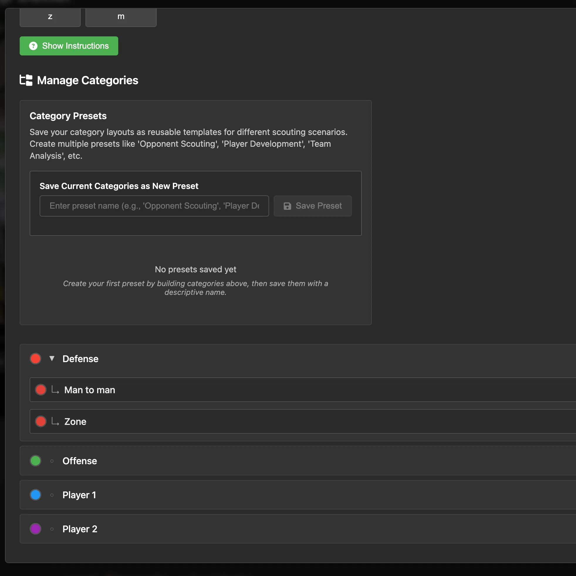Collapse the Defense category with its triangle

tap(52, 358)
